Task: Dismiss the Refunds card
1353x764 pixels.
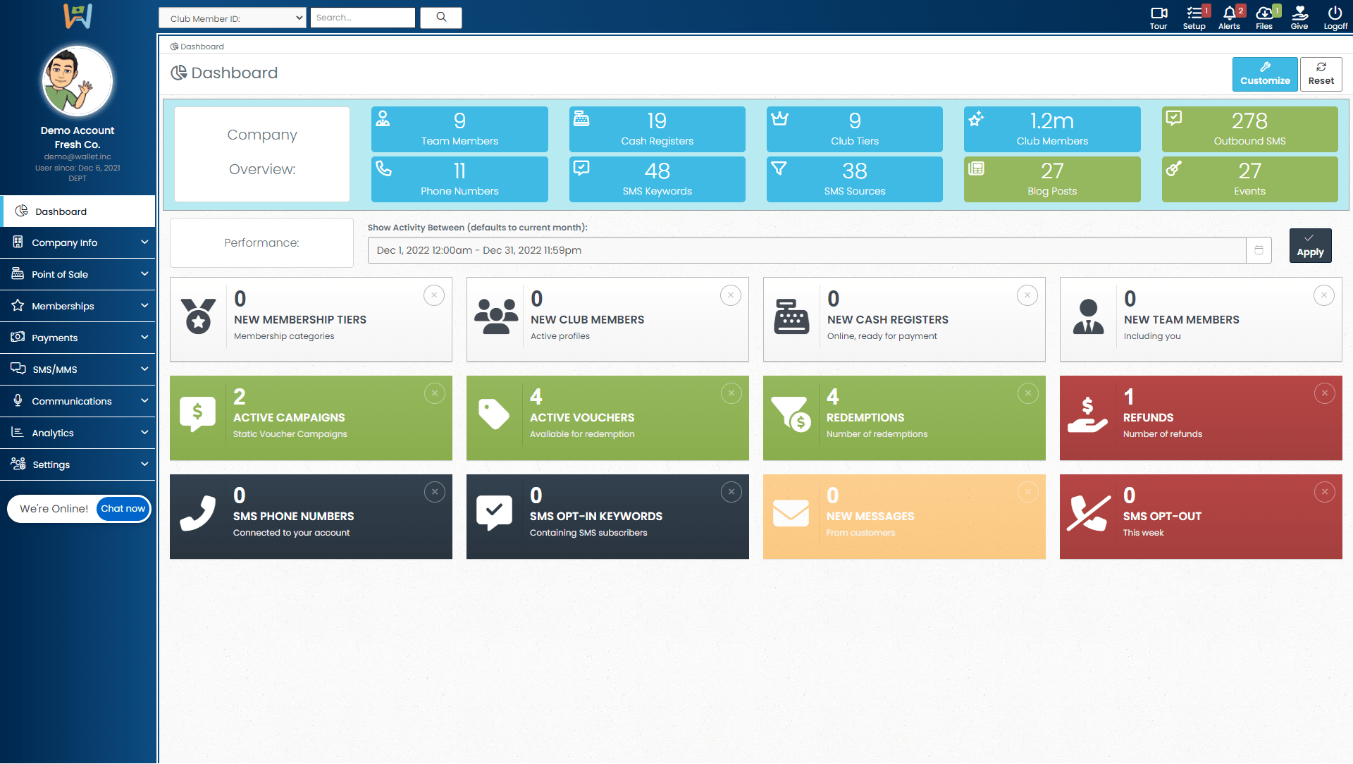Action: (1324, 393)
